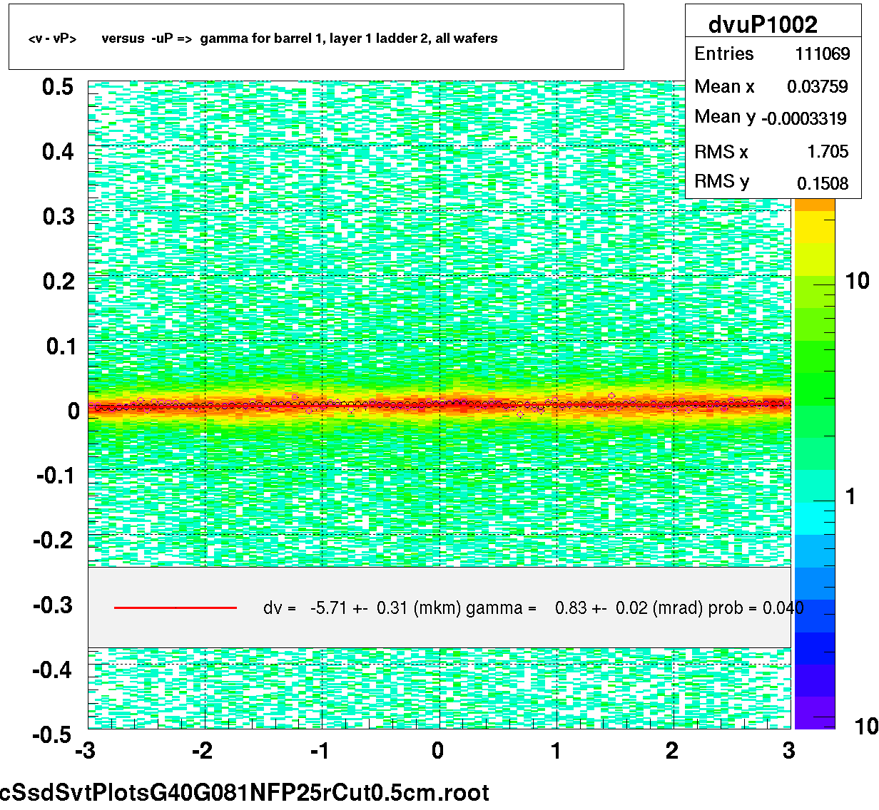Click the file name cSsdSvtPlotsG40G081NFP25rCut0.5cm.root
The width and height of the screenshot is (879, 810).
(245, 792)
